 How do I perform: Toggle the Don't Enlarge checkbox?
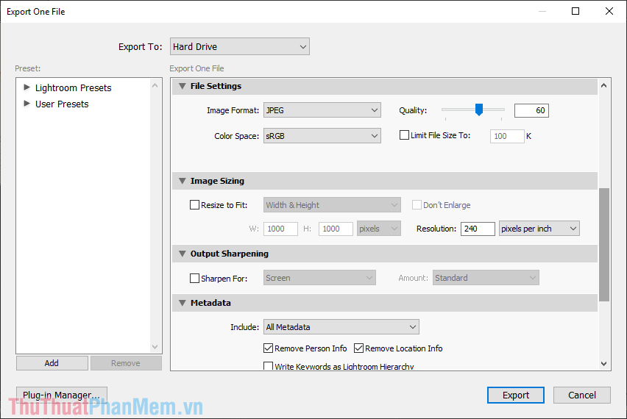pos(417,205)
